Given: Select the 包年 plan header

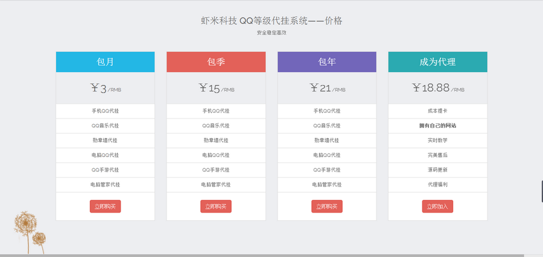Looking at the screenshot, I should [x=327, y=62].
